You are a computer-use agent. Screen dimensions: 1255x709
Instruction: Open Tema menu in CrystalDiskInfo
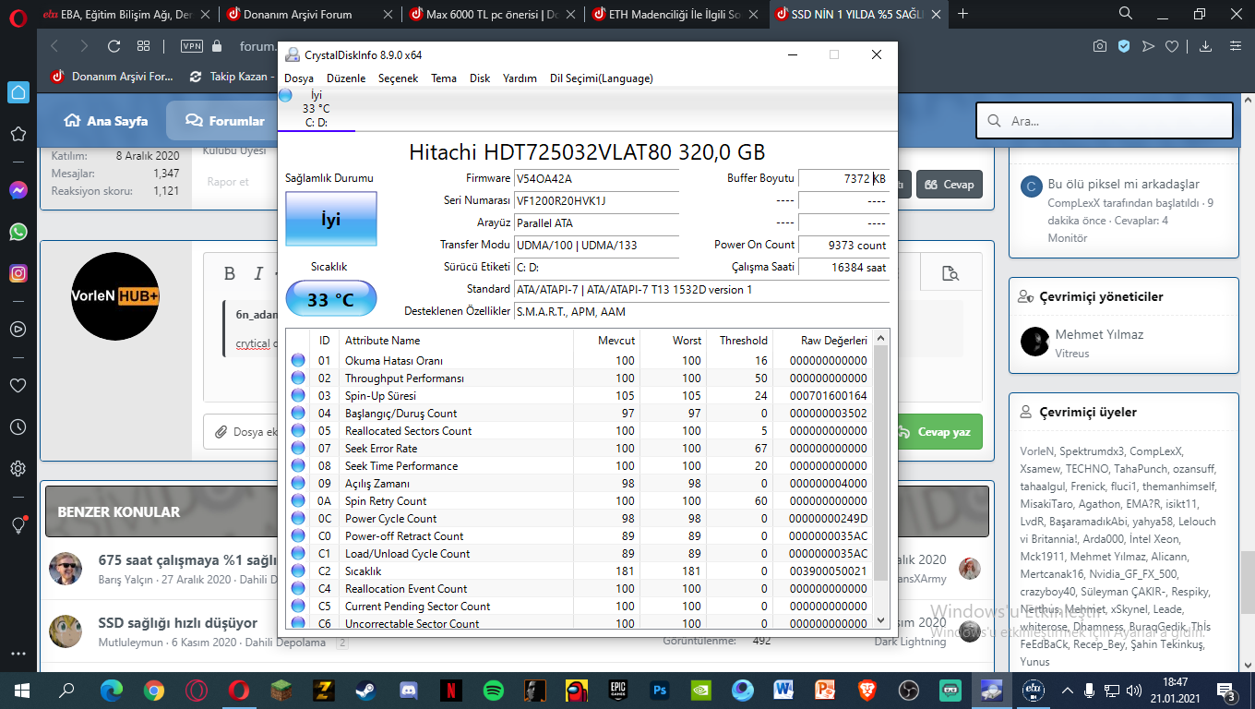pyautogui.click(x=444, y=78)
